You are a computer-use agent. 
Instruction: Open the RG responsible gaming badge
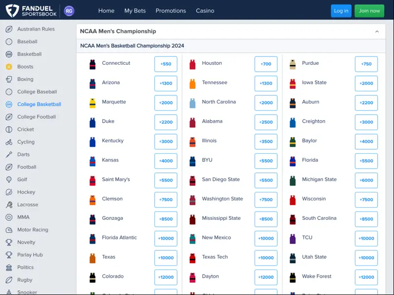69,11
